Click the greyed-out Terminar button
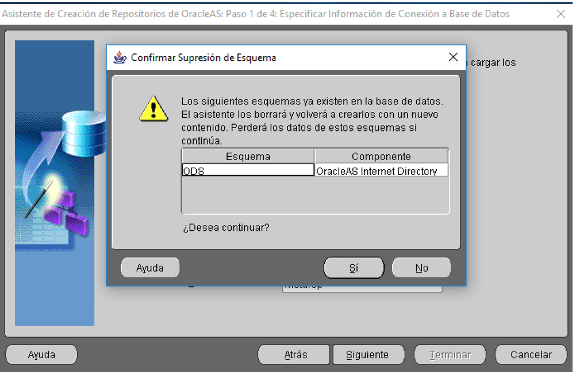576x372 pixels. [450, 355]
